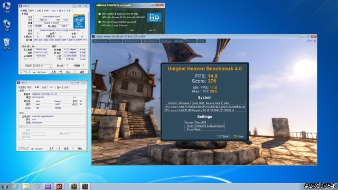
Task: Open the Tessellation menu in Heaven
Action: pos(150,41)
